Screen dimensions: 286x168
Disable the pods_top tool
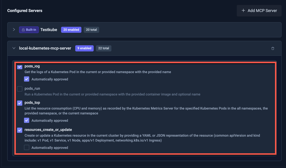coord(20,103)
